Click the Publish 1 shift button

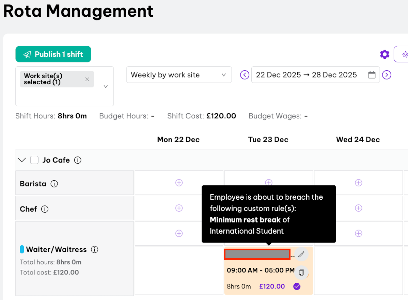(x=53, y=54)
